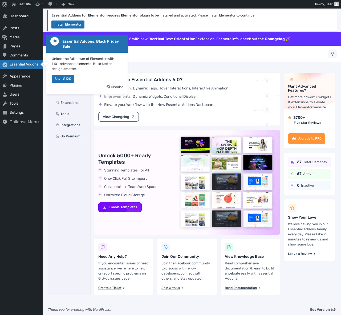Open the Plugins menu
This screenshot has width=341, height=315.
[x=21, y=85]
